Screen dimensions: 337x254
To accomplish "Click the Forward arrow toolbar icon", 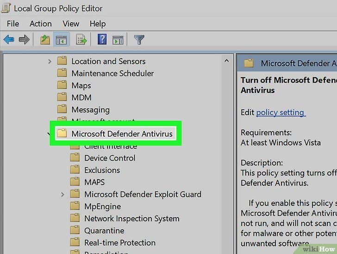I will [24, 40].
